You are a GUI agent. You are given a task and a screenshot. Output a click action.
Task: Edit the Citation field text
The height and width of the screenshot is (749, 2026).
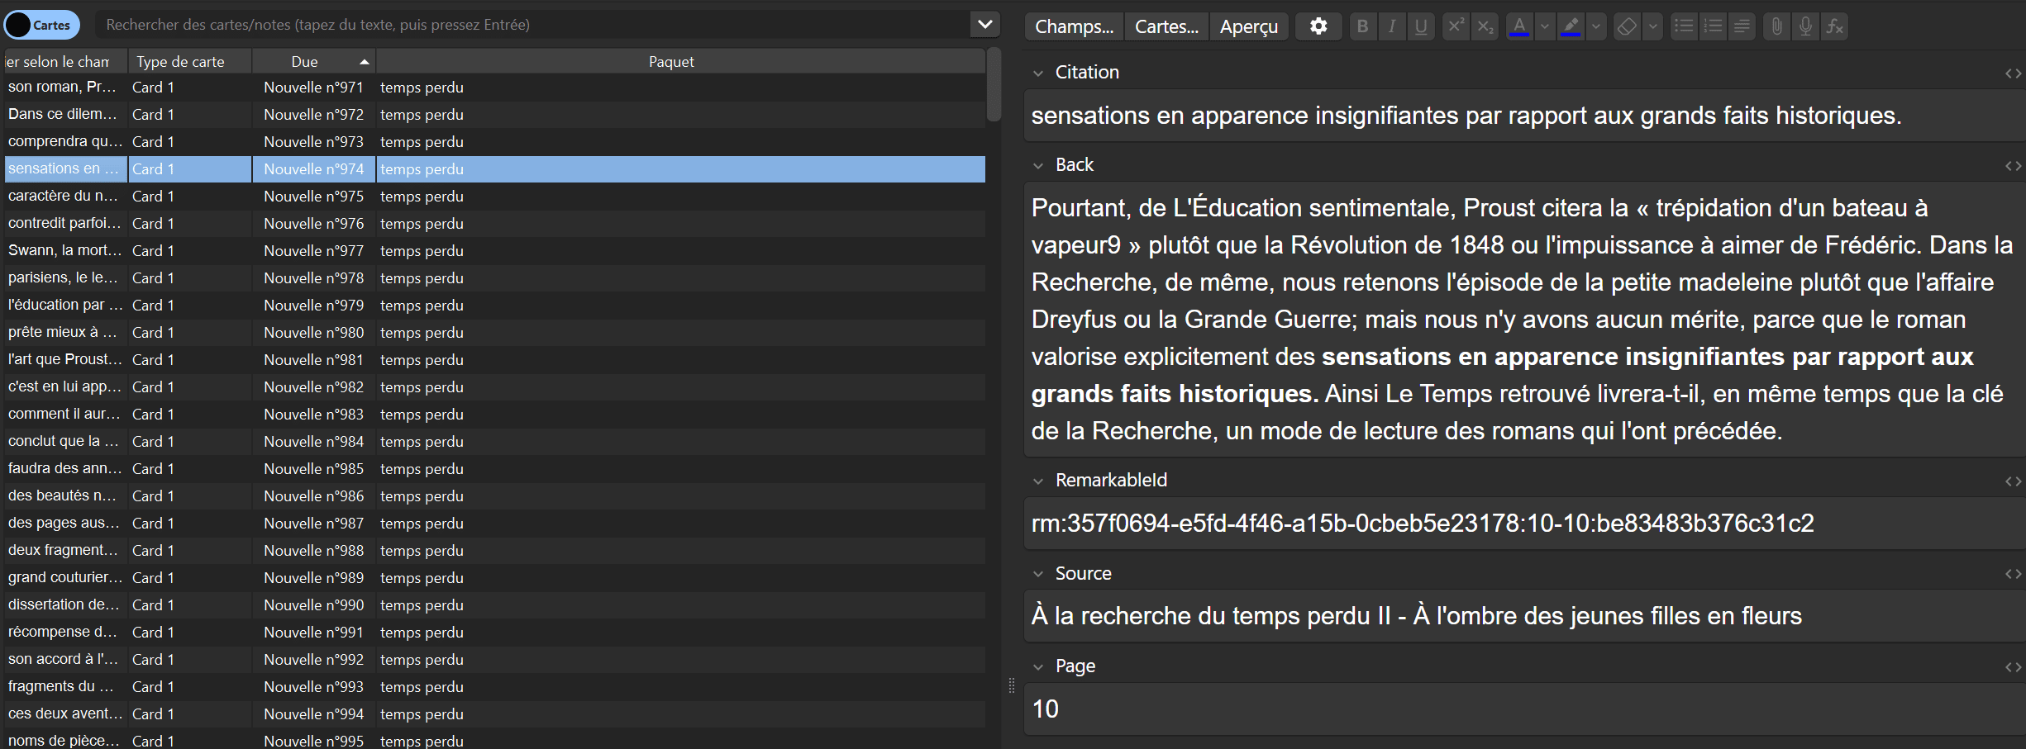click(x=1525, y=116)
